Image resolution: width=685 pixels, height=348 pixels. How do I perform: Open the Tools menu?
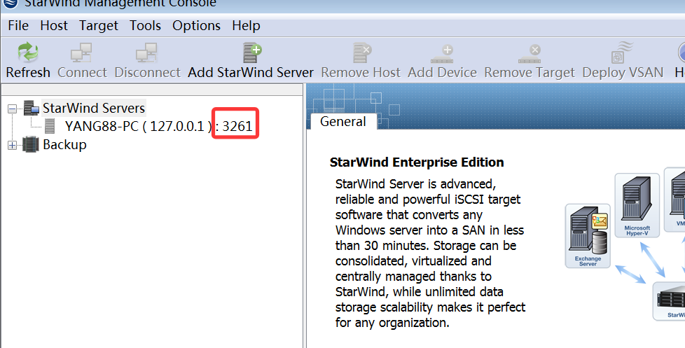[x=145, y=26]
